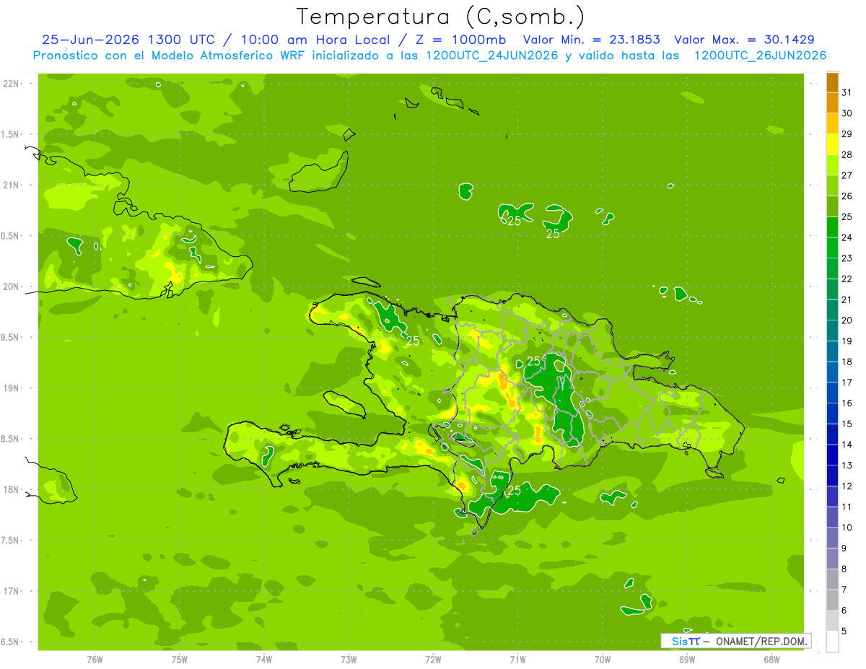Image resolution: width=866 pixels, height=669 pixels.
Task: Click the 73W longitude axis label
Action: pyautogui.click(x=349, y=660)
